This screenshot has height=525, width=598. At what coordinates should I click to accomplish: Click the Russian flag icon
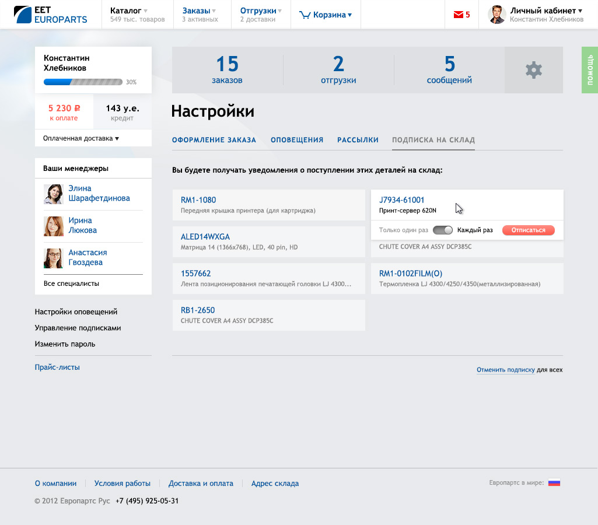[554, 483]
